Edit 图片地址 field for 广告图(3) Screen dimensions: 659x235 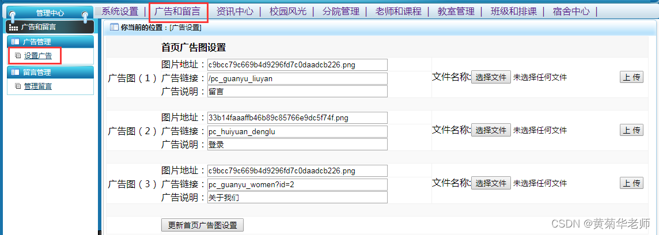coord(297,170)
